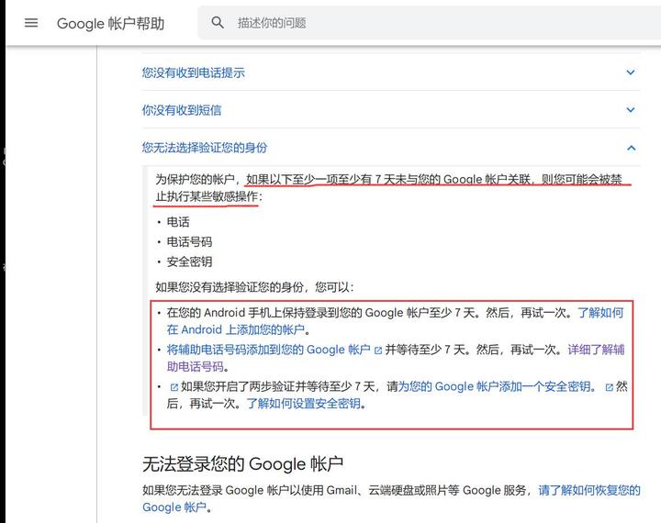661x523 pixels.
Task: Focus the 描述你的问题 search field
Action: pos(429,23)
